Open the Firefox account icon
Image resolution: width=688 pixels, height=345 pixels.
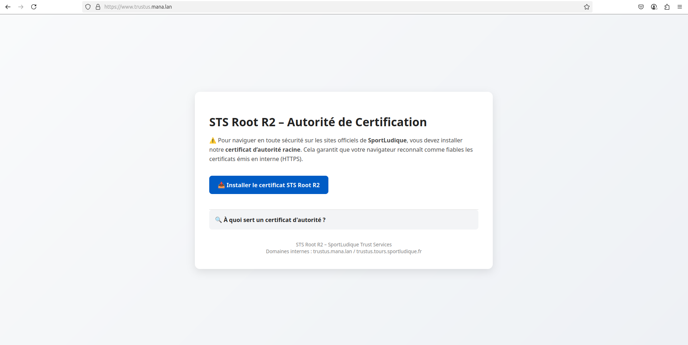click(x=654, y=7)
